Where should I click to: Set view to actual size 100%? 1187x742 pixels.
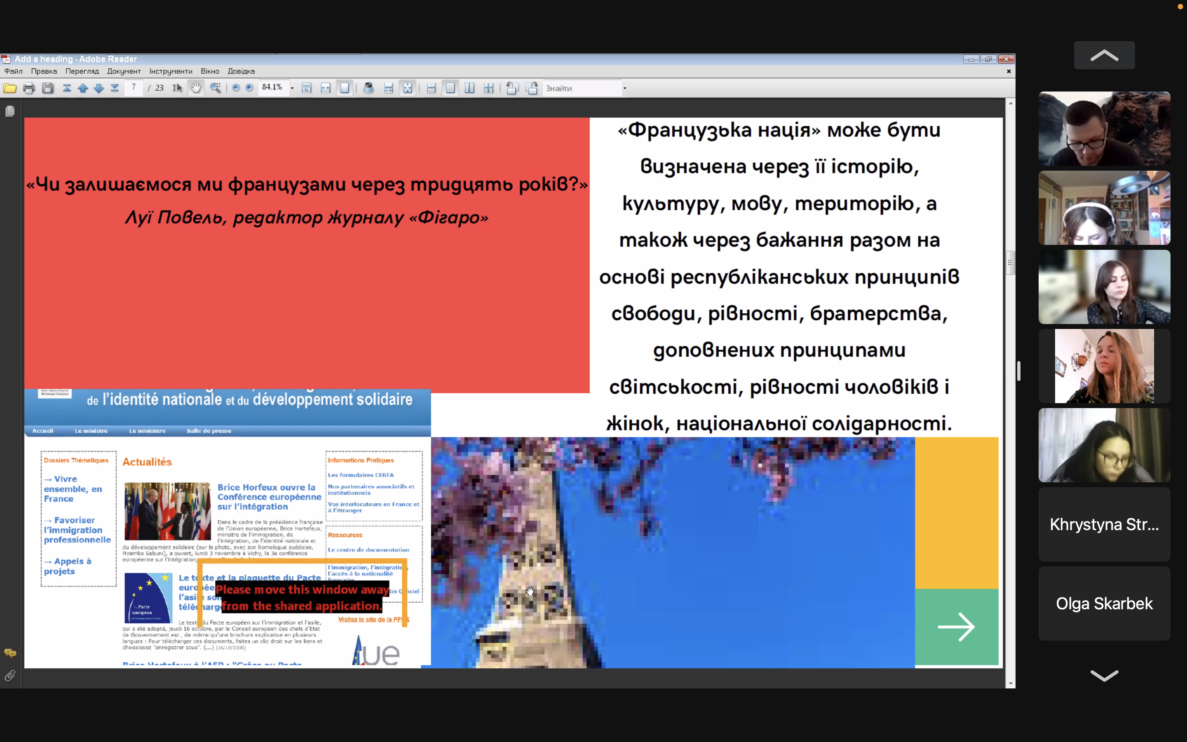point(306,88)
